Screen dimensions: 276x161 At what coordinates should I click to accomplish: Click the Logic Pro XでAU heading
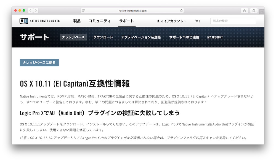(x=100, y=113)
